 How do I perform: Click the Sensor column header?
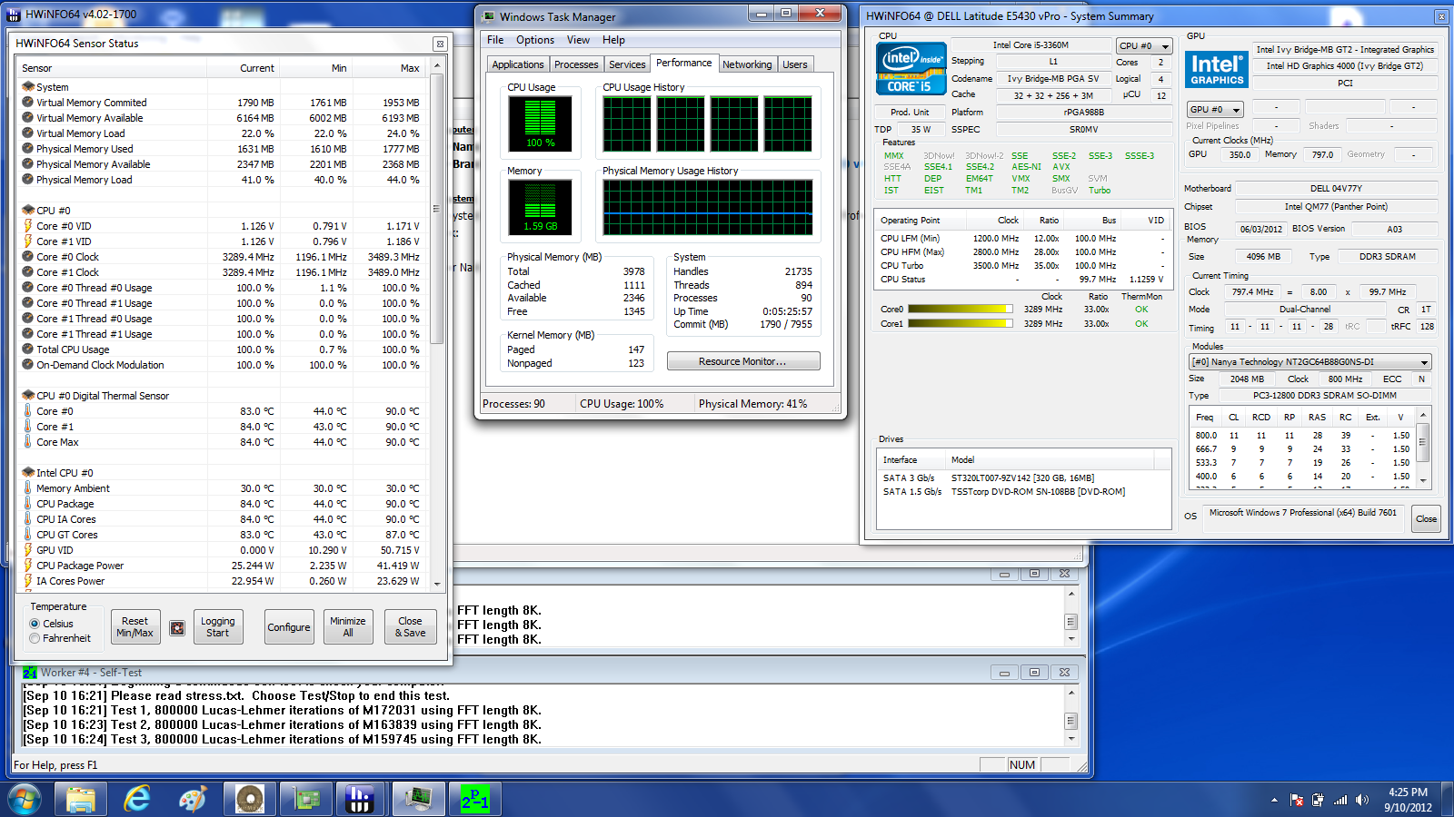pyautogui.click(x=37, y=68)
